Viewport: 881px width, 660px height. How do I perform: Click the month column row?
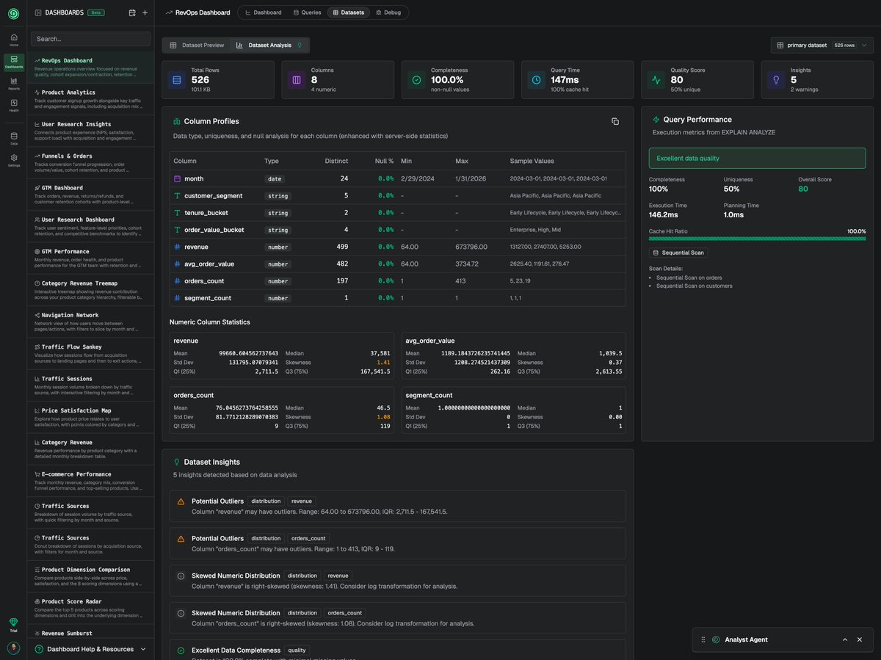pyautogui.click(x=397, y=178)
